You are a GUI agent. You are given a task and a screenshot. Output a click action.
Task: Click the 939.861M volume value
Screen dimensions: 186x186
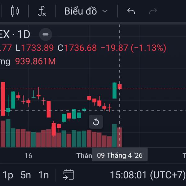coord(35,61)
